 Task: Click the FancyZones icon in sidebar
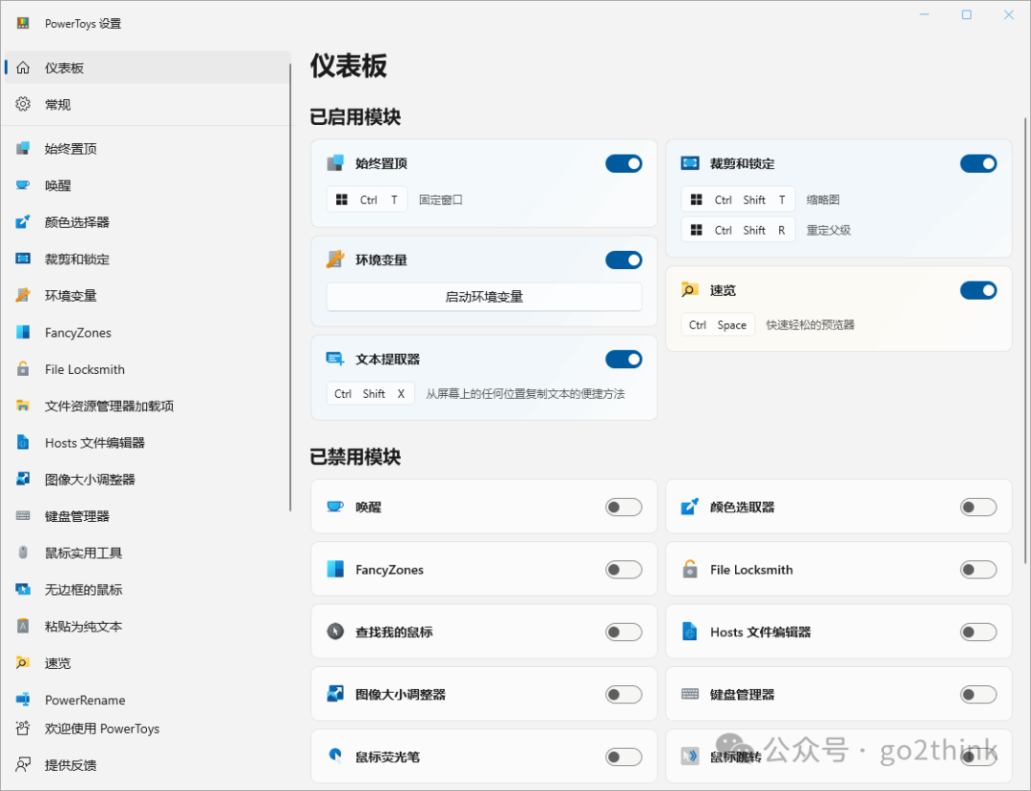pos(23,332)
